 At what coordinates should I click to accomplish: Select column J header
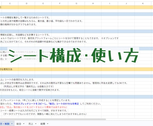click(126, 3)
